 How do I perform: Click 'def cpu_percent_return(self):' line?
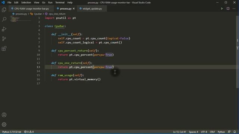[x=75, y=51]
